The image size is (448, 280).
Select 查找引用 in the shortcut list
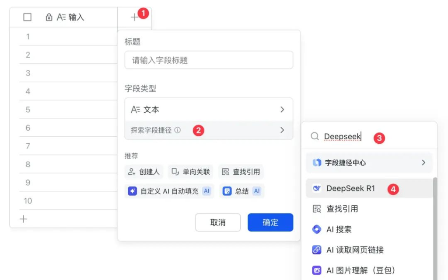[x=342, y=209]
